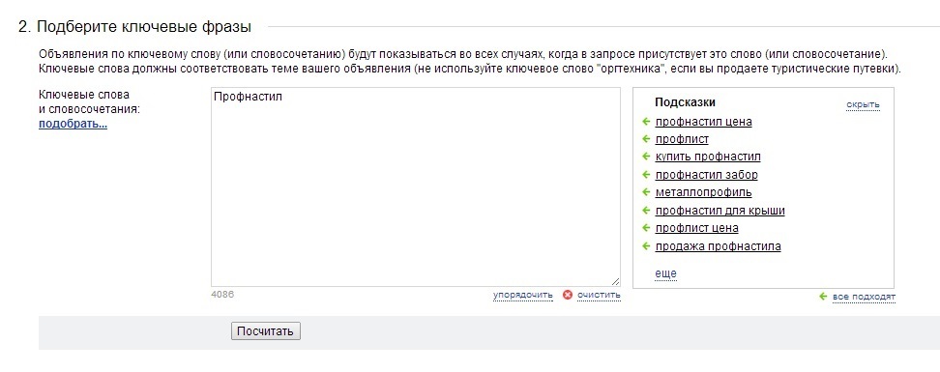Click the 'профнастил цена' suggestion link

click(703, 122)
